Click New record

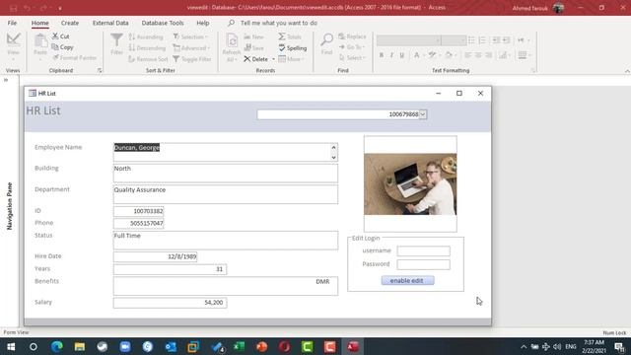[x=254, y=36]
